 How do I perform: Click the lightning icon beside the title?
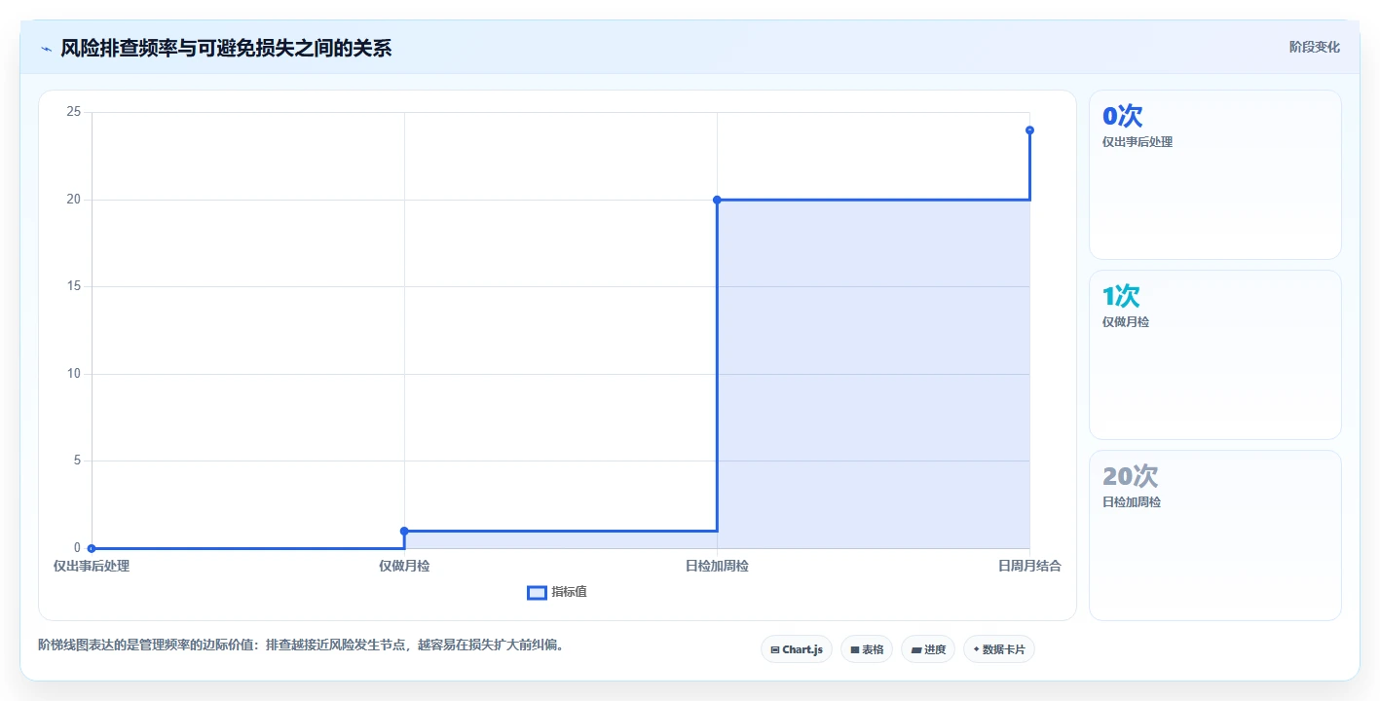tap(46, 49)
